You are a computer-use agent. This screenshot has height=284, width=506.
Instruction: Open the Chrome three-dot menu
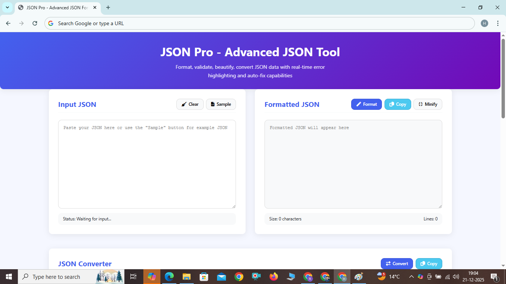click(x=498, y=23)
